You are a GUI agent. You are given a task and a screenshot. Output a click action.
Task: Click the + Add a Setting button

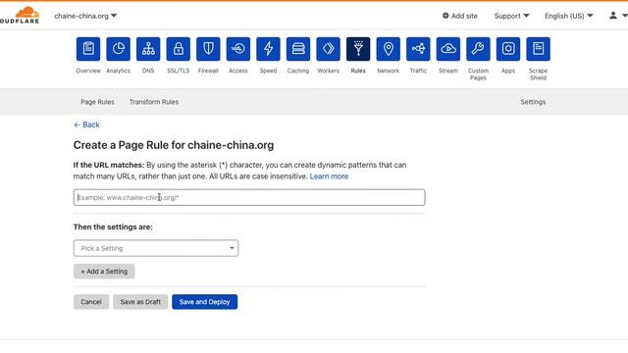(x=104, y=272)
